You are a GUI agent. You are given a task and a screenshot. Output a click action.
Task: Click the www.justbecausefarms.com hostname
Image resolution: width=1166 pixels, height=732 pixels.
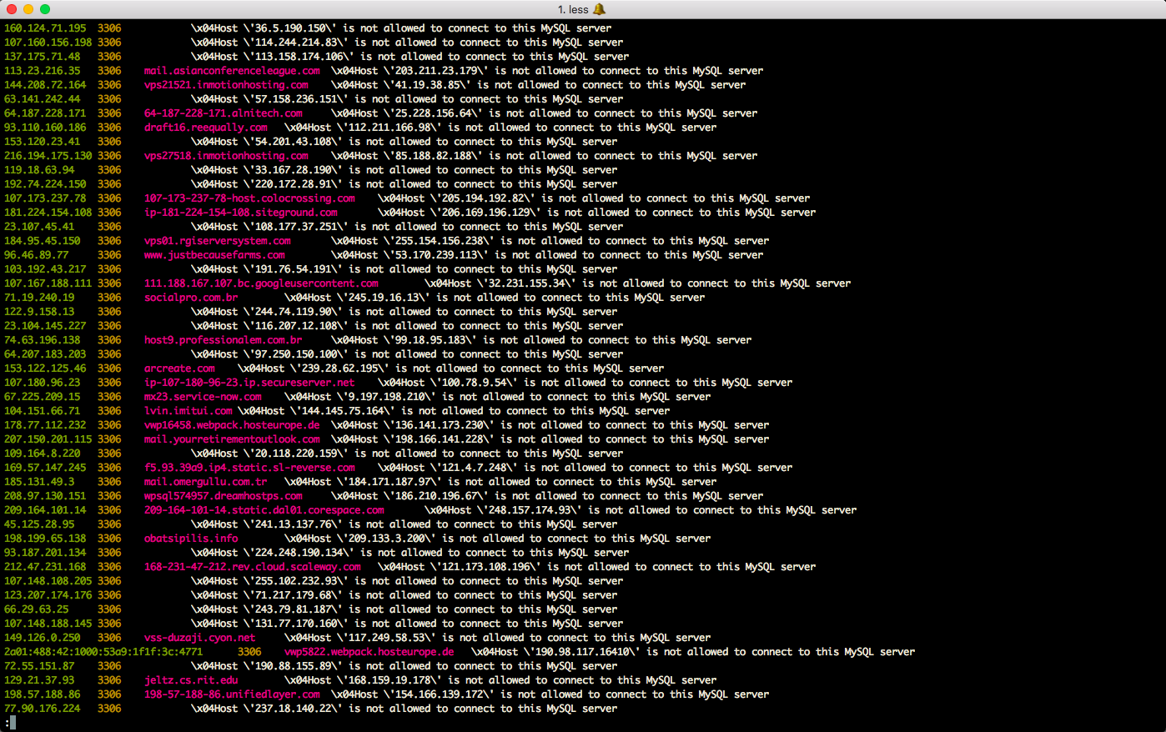click(x=214, y=255)
